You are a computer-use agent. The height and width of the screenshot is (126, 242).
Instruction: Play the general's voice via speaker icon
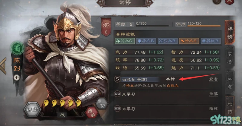point(16,77)
